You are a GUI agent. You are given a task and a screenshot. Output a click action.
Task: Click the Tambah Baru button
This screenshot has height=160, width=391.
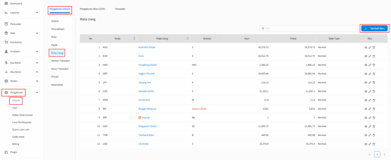point(374,29)
